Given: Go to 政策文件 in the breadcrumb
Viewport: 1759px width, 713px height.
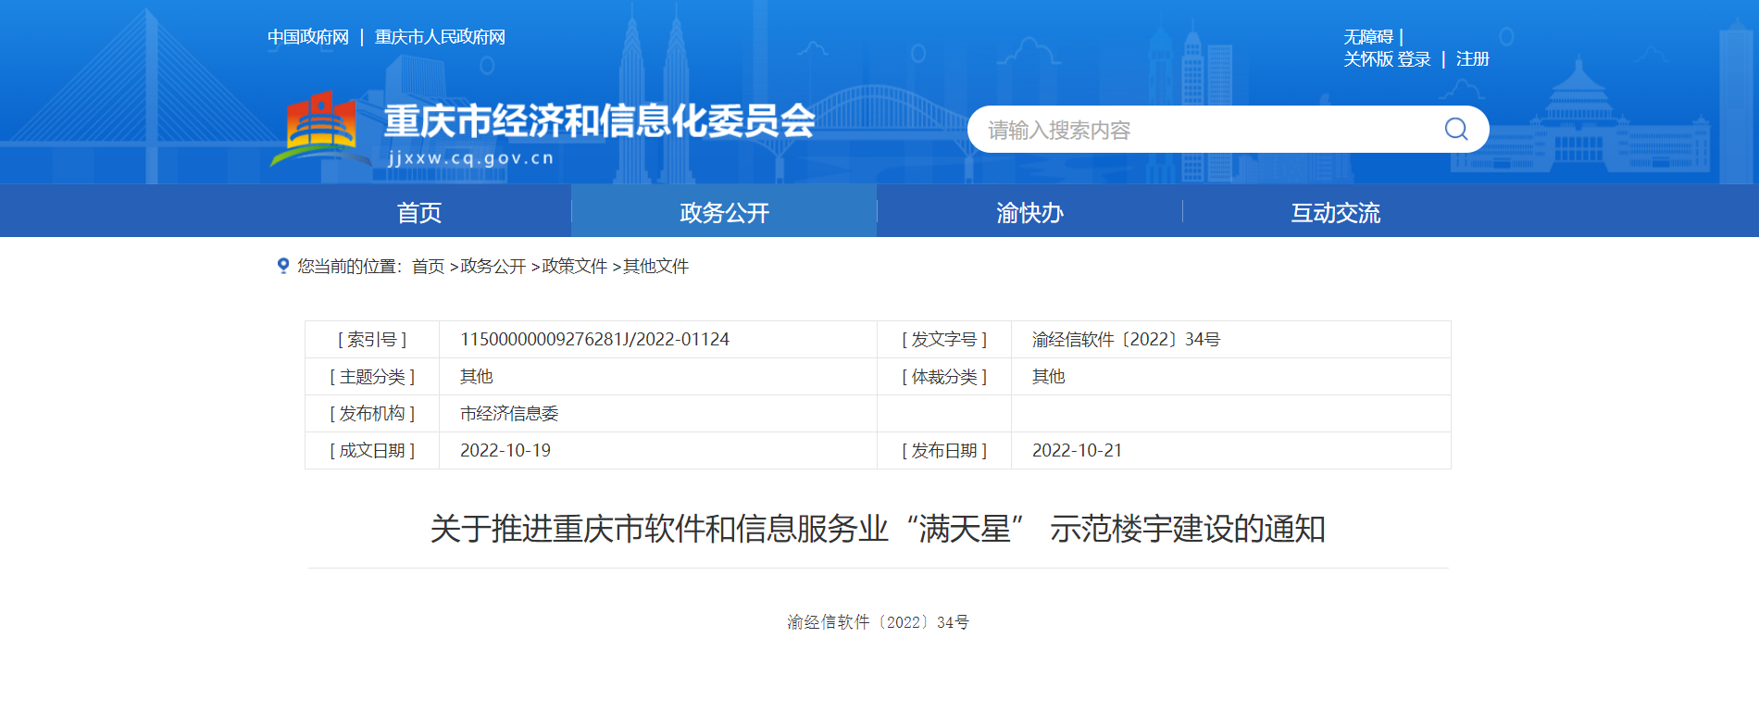Looking at the screenshot, I should (574, 267).
